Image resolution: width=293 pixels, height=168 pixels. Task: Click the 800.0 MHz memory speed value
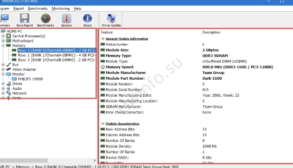(x=238, y=67)
